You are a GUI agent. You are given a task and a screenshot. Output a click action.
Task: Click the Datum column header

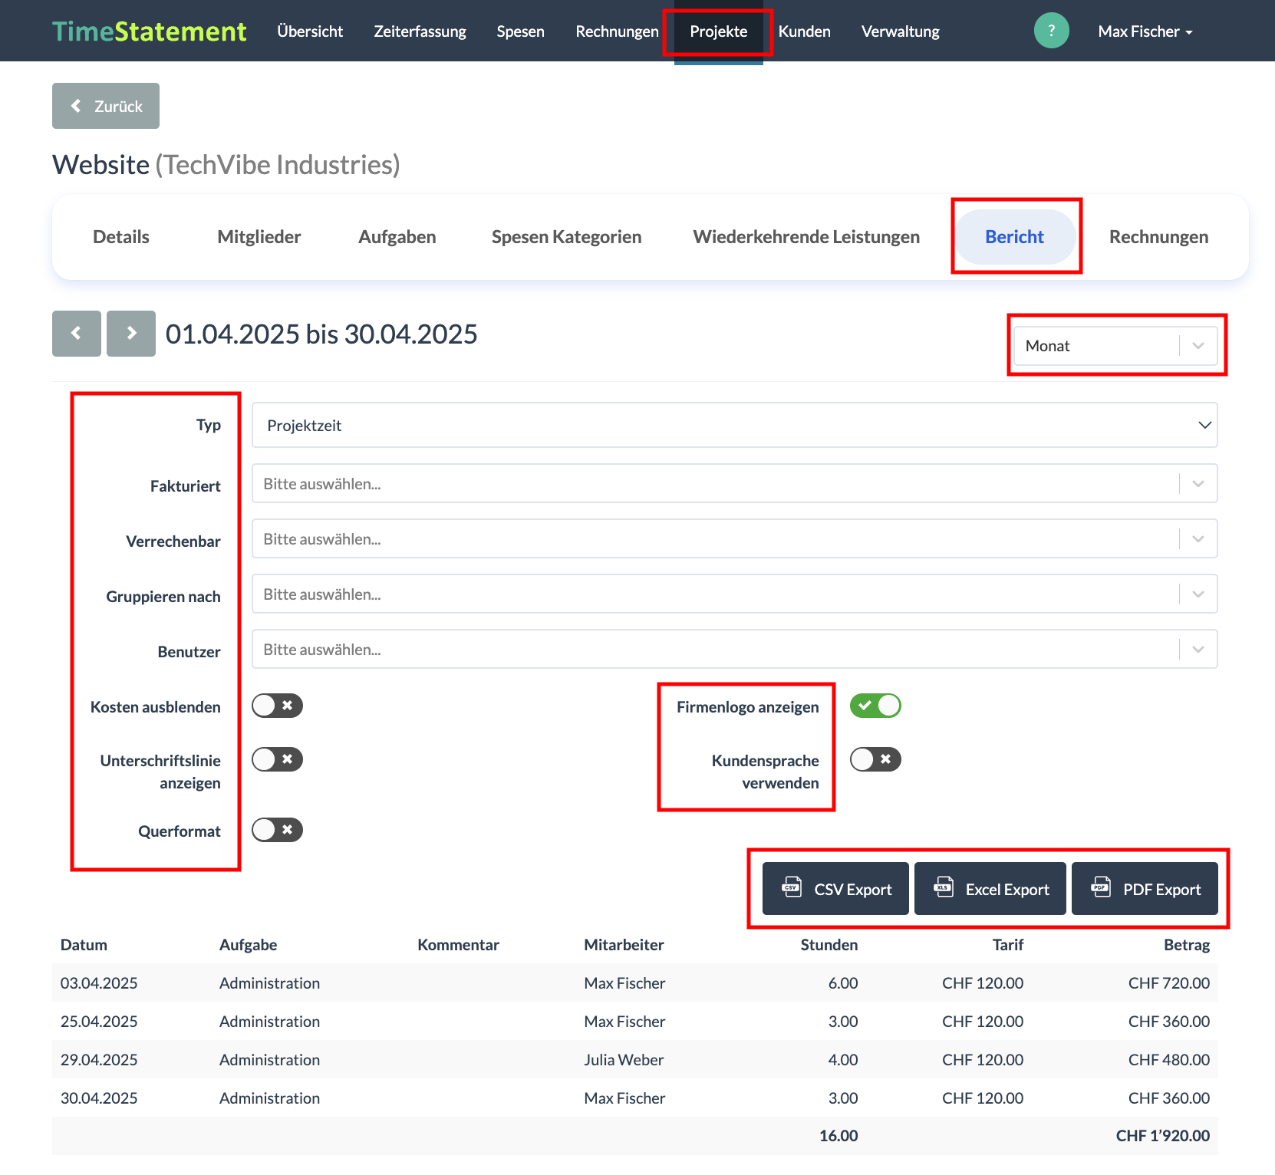pos(84,945)
